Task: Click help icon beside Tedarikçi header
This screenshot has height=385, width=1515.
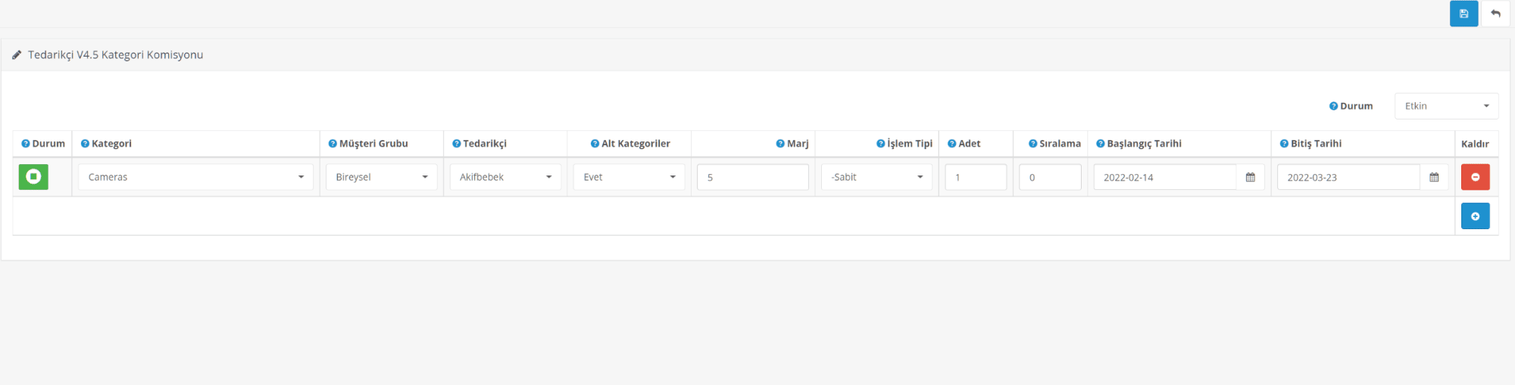Action: (456, 144)
